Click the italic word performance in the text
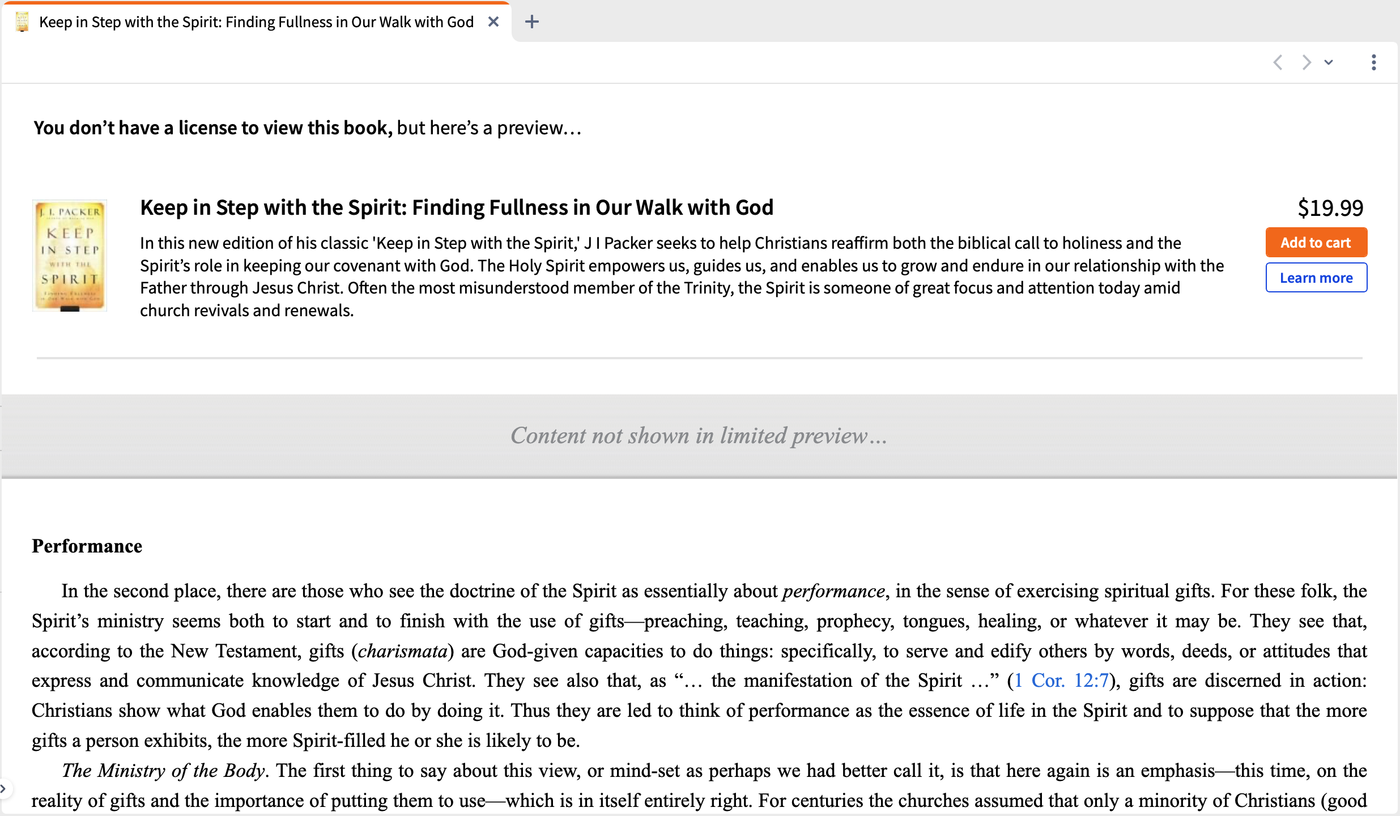The image size is (1400, 816). [833, 591]
